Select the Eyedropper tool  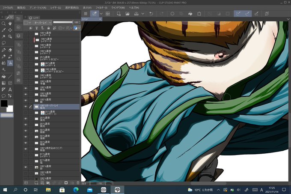coord(3,30)
